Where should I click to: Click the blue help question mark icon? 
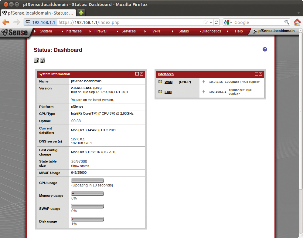(x=264, y=49)
